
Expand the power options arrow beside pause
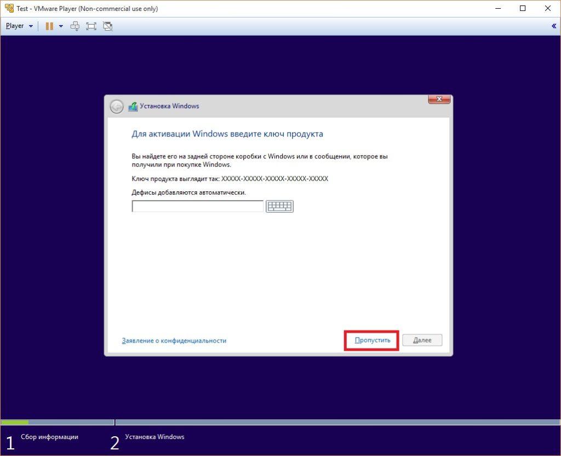(61, 26)
